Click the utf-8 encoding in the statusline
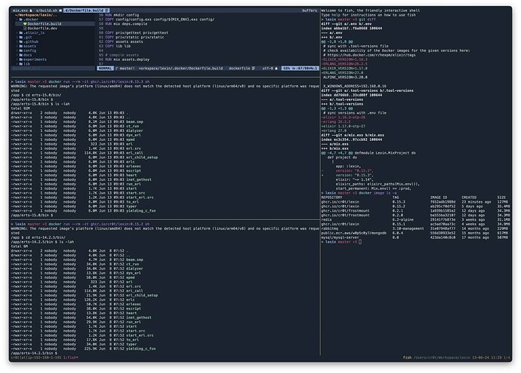Viewport: 521px width, 373px height. tap(267, 69)
